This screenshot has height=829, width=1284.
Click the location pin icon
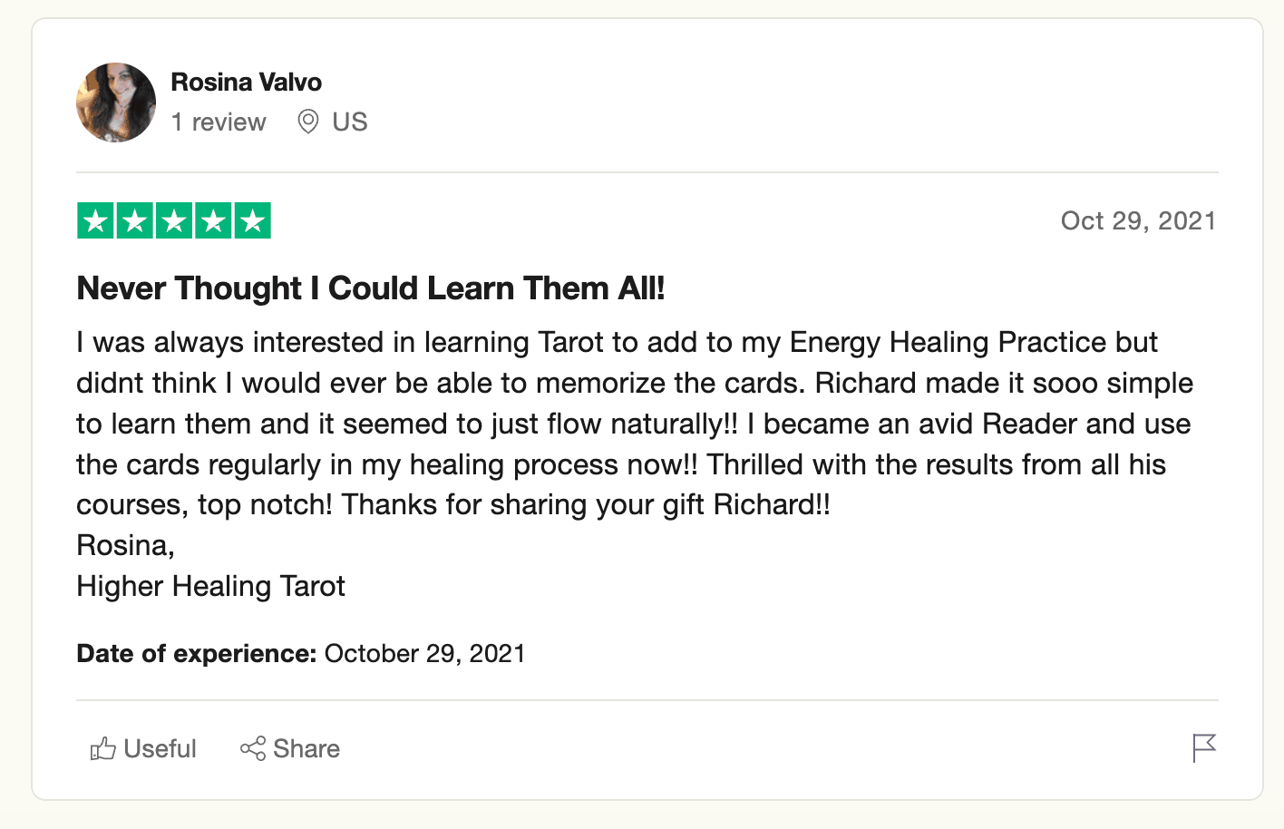coord(308,122)
